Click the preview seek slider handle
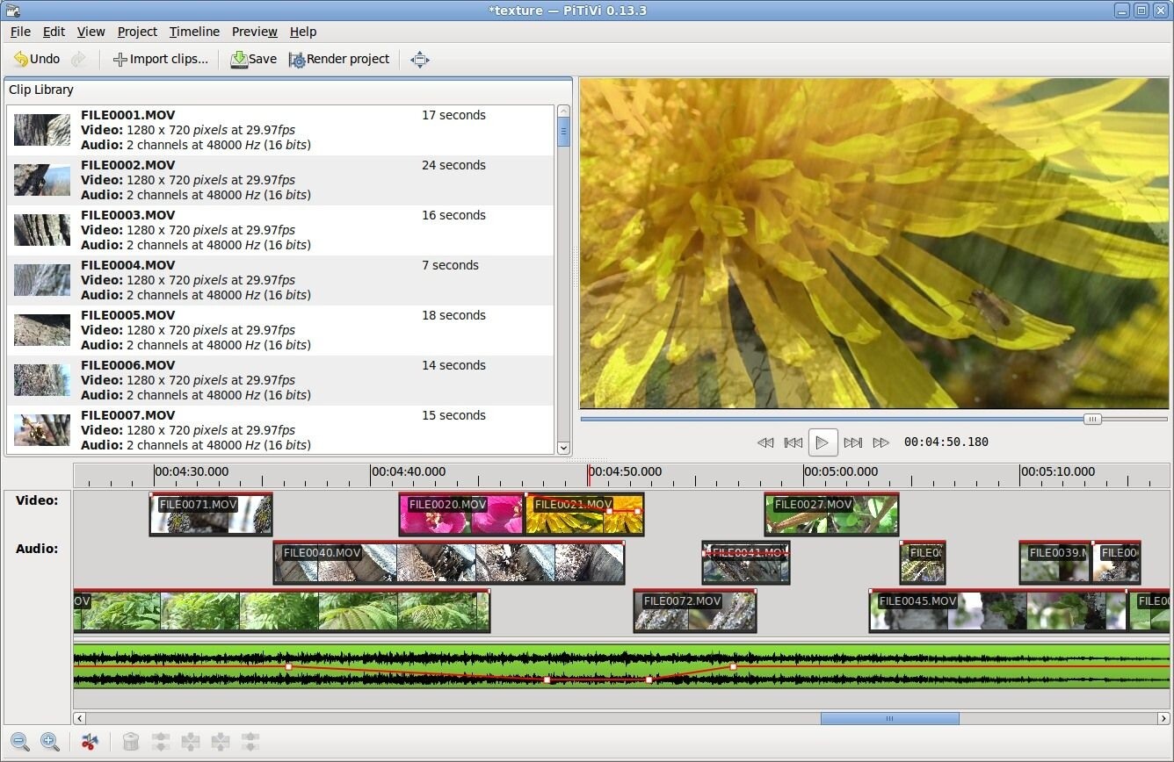The width and height of the screenshot is (1174, 762). pyautogui.click(x=1091, y=420)
